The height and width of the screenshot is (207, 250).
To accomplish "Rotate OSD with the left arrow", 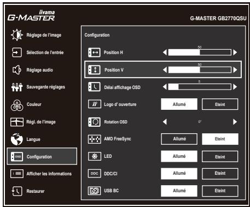I will point(165,122).
